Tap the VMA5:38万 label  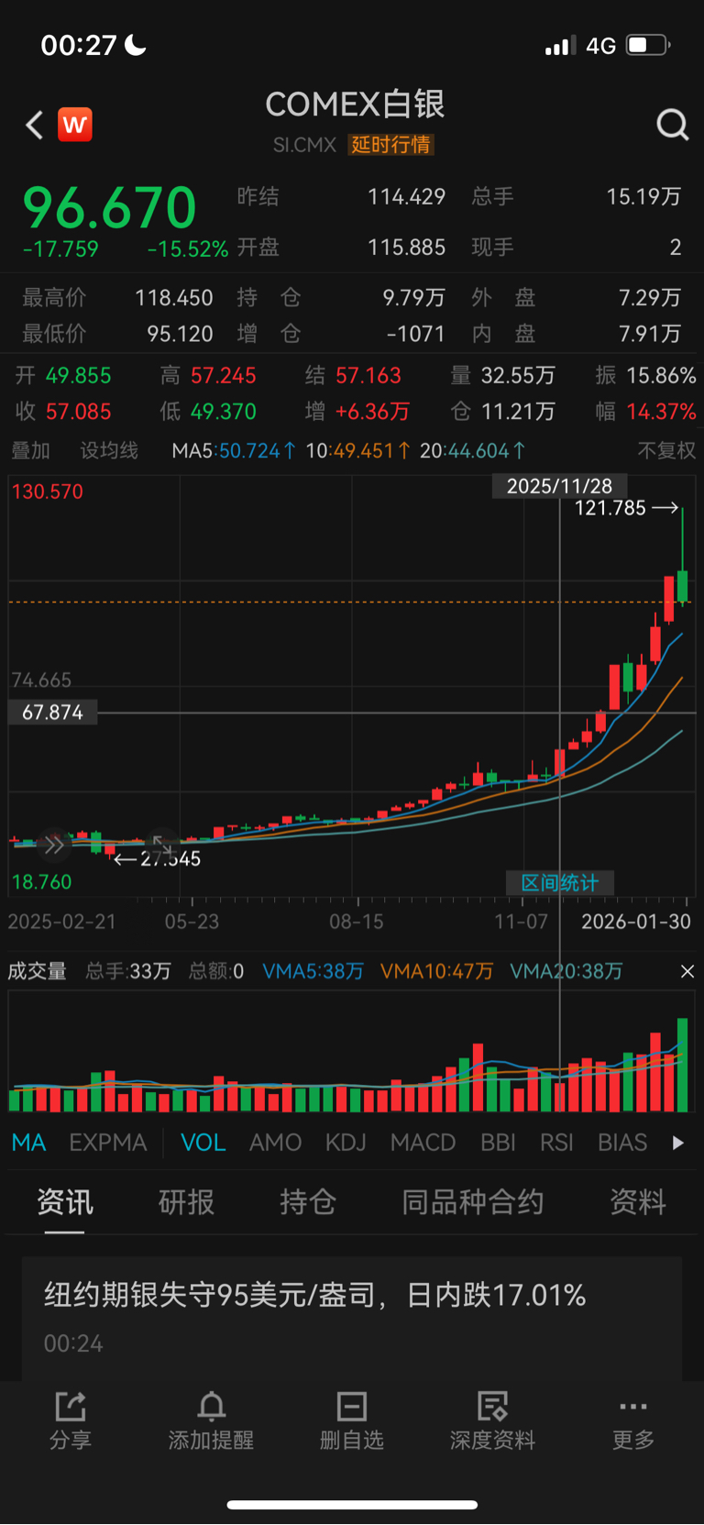pyautogui.click(x=313, y=971)
